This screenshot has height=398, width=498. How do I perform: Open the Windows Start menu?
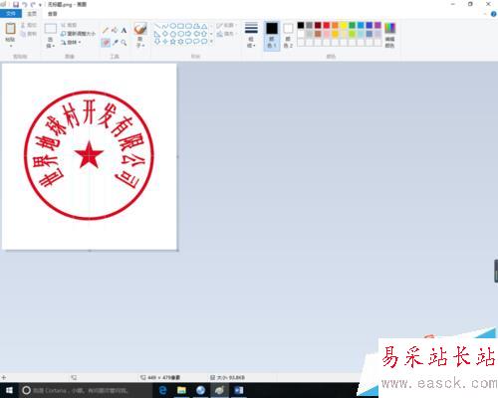(x=9, y=390)
